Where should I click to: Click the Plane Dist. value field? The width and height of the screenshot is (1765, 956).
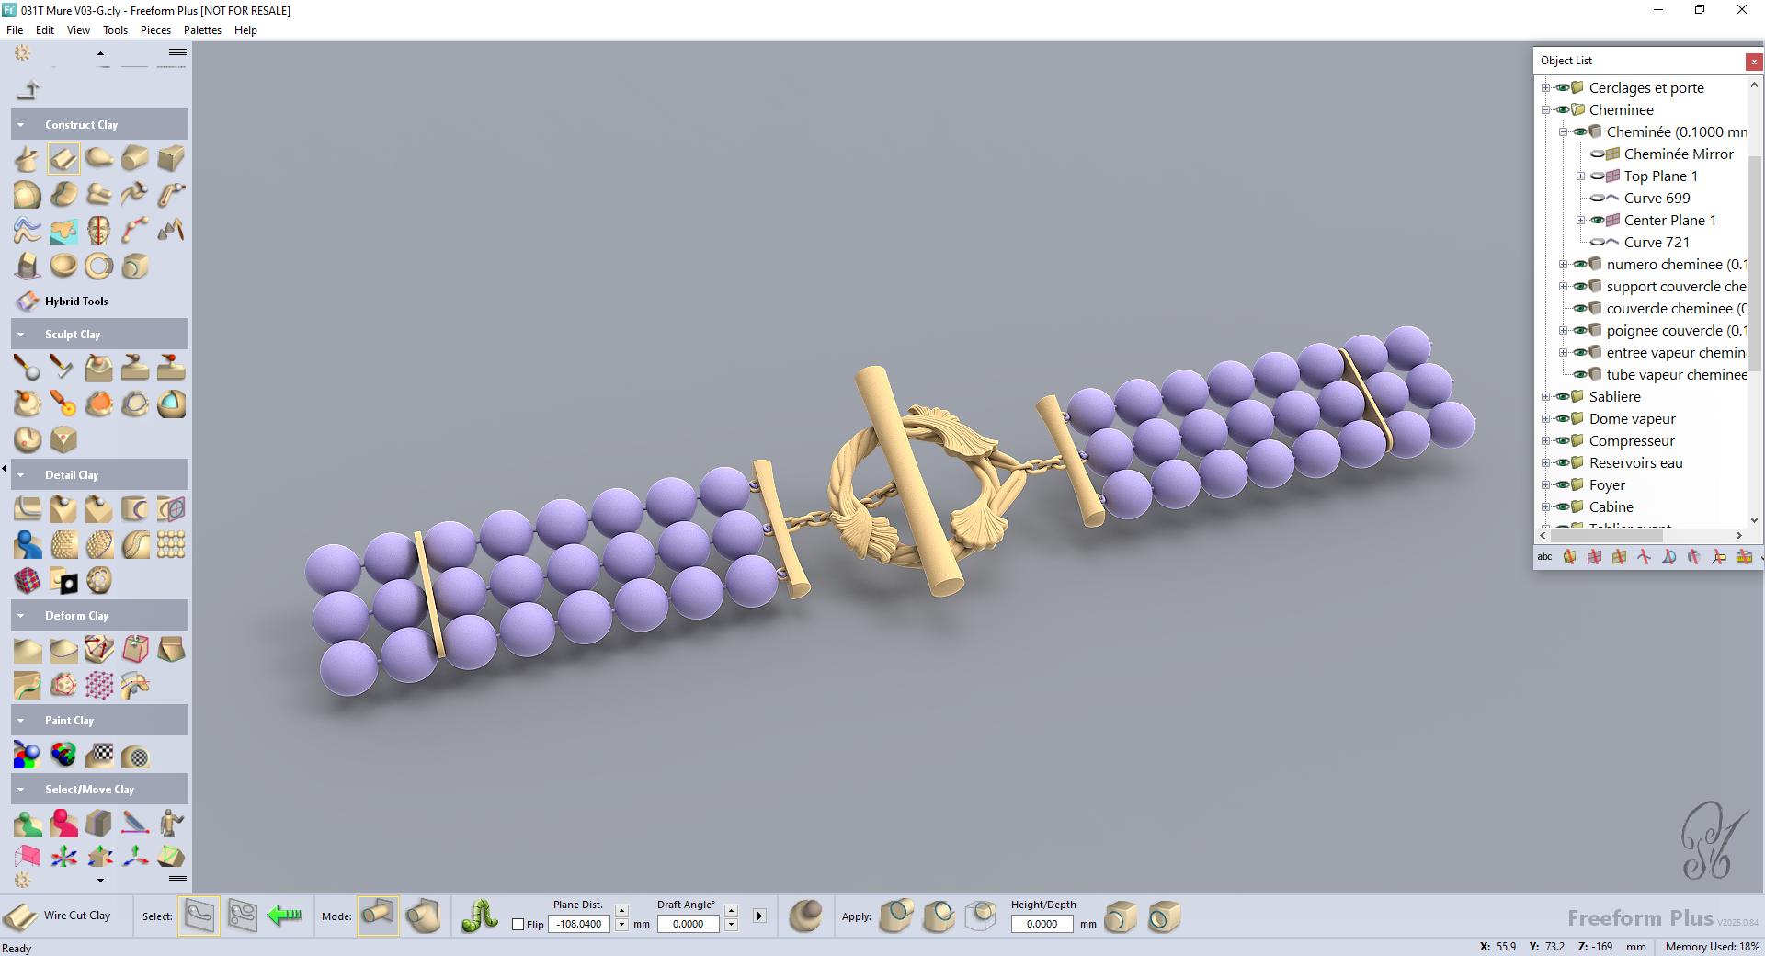point(579,925)
